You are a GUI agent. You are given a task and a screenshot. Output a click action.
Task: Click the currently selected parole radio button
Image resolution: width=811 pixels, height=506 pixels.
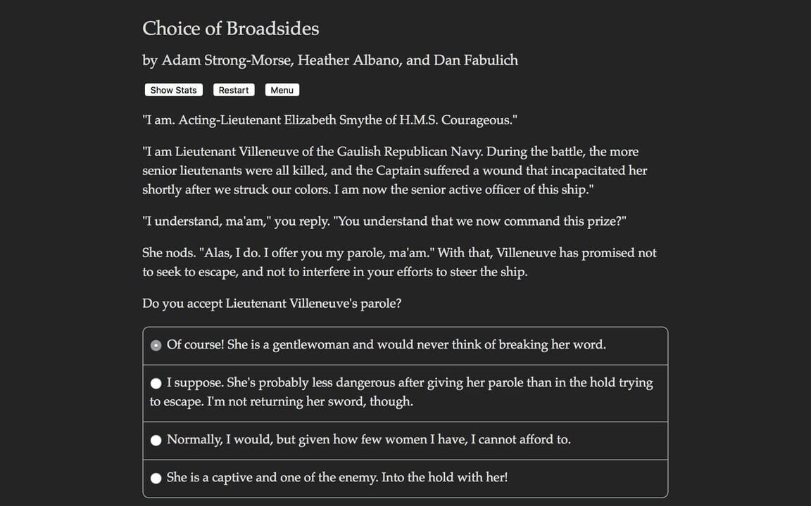point(156,345)
